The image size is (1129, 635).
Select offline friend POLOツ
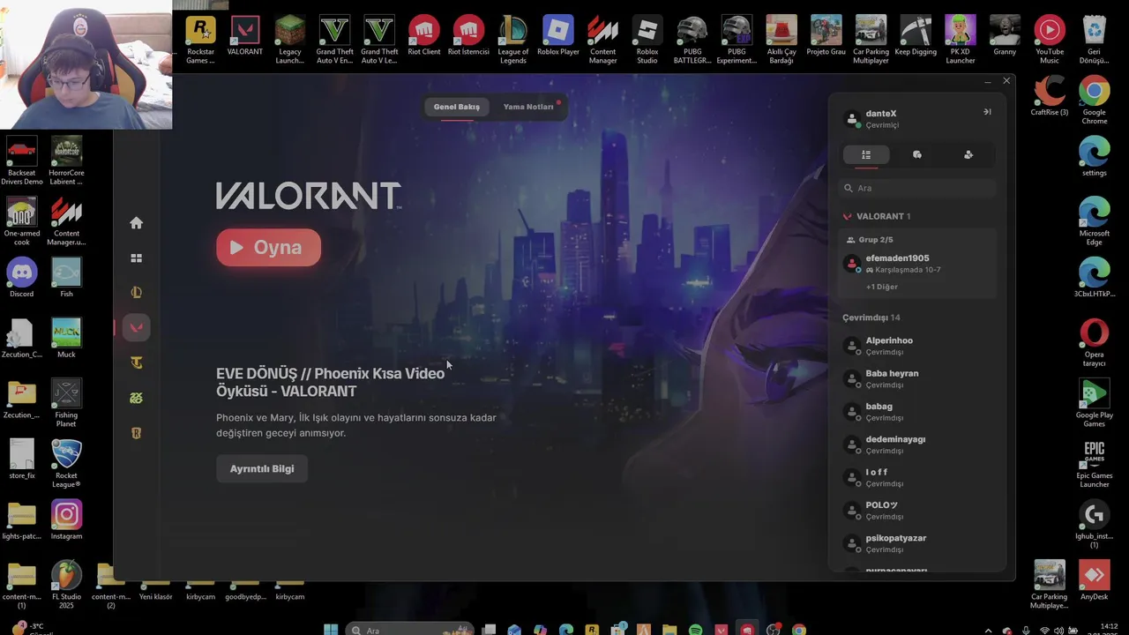pyautogui.click(x=917, y=511)
